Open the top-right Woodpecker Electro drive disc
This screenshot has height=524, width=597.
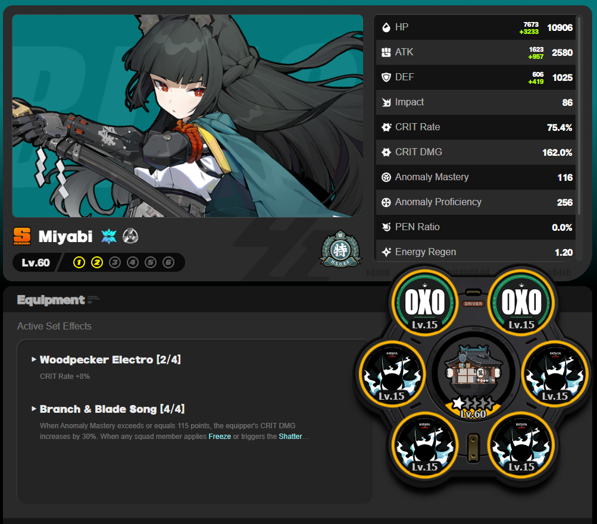pyautogui.click(x=521, y=303)
